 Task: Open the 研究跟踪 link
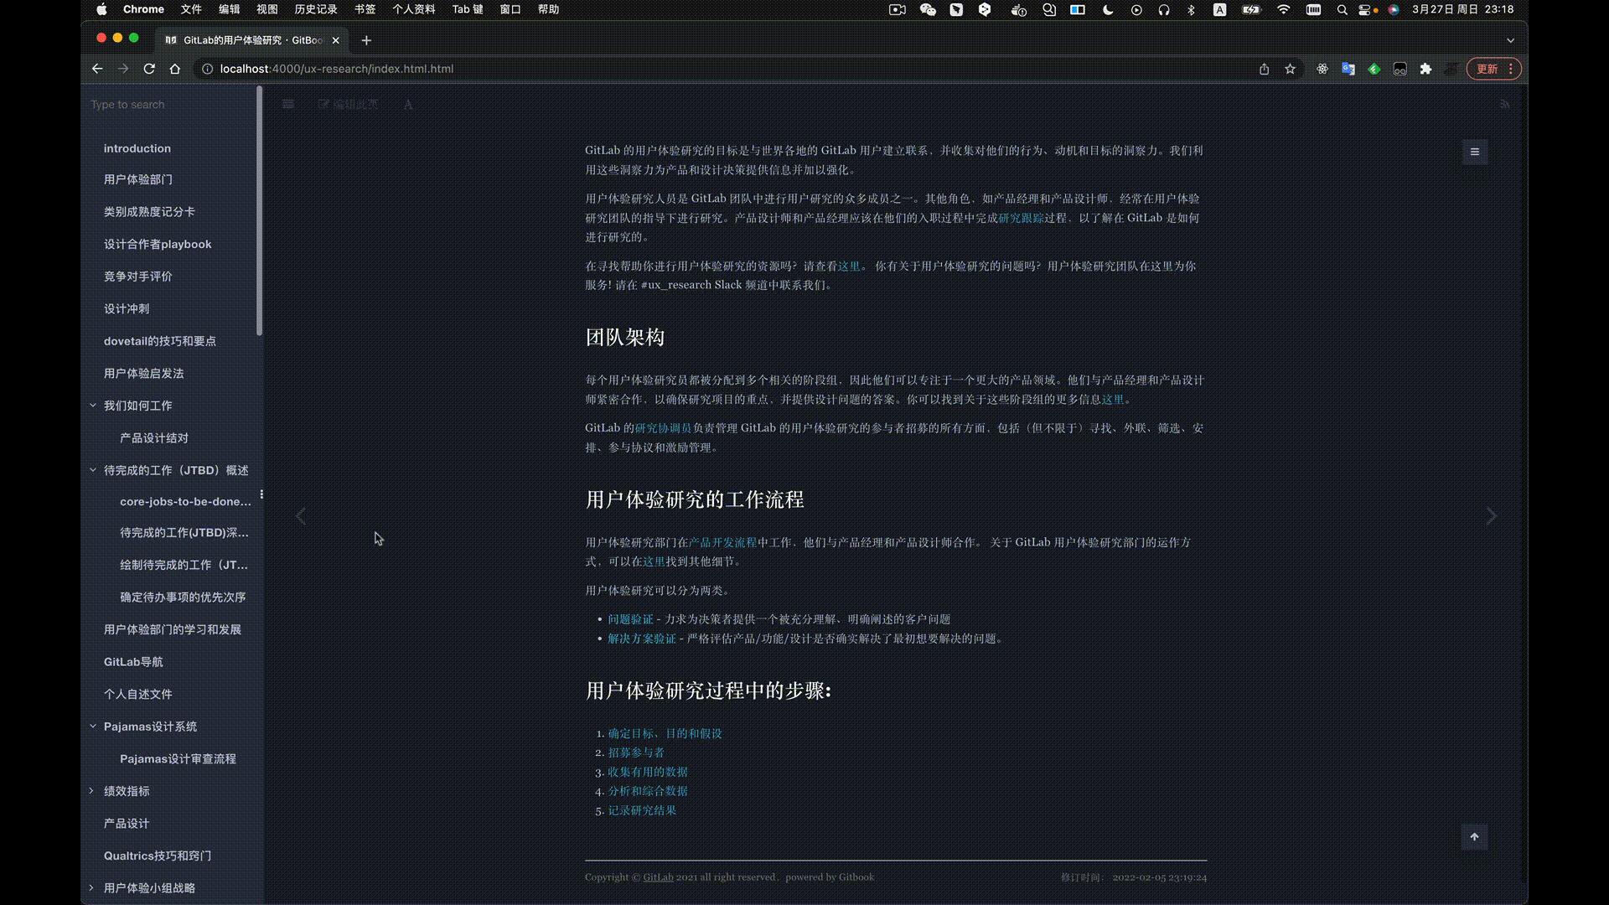(x=1021, y=218)
